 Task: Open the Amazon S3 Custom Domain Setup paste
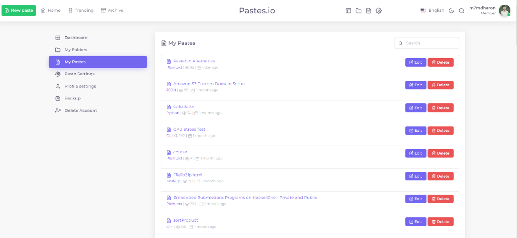209,84
